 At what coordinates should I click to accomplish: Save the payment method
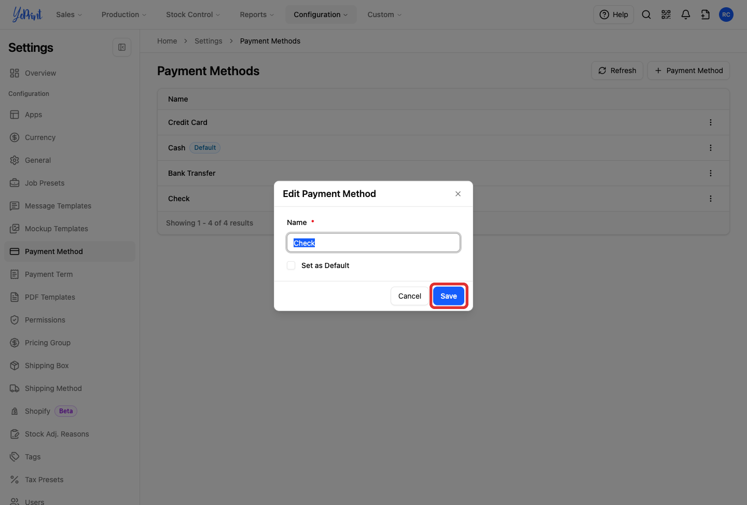449,296
